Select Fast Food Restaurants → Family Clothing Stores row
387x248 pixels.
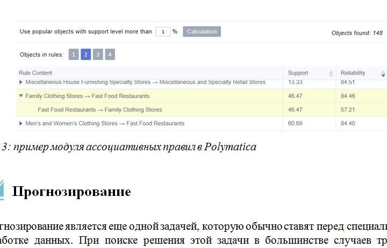(x=202, y=110)
